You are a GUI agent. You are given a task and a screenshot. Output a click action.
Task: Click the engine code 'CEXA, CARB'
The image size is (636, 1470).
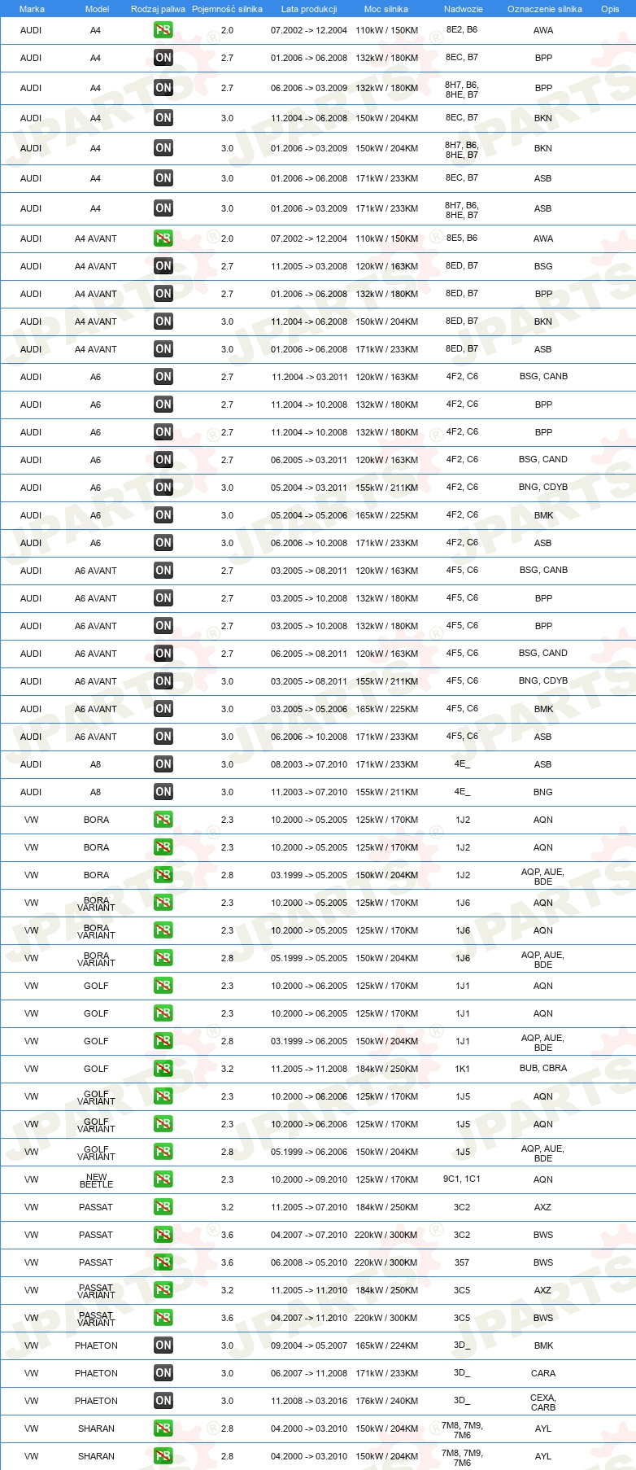(543, 1402)
